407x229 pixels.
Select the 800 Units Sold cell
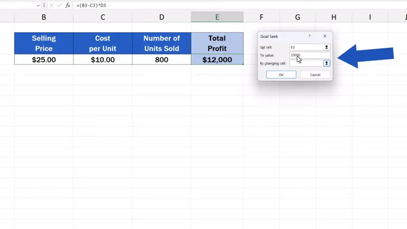(x=161, y=60)
